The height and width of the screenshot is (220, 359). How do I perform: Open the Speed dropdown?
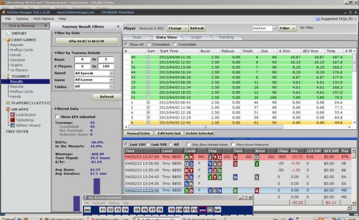pos(111,73)
